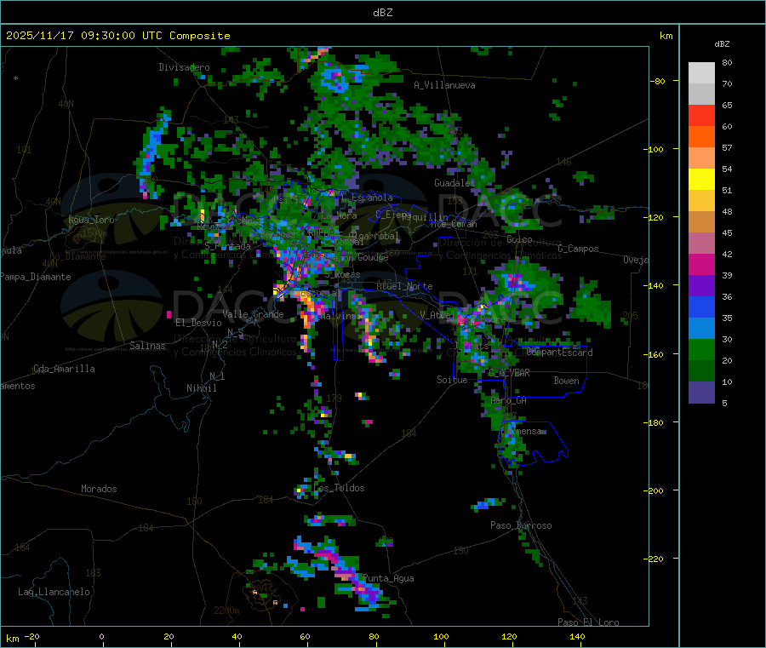Click the Paso_Barroso label
The height and width of the screenshot is (648, 766).
tap(521, 525)
